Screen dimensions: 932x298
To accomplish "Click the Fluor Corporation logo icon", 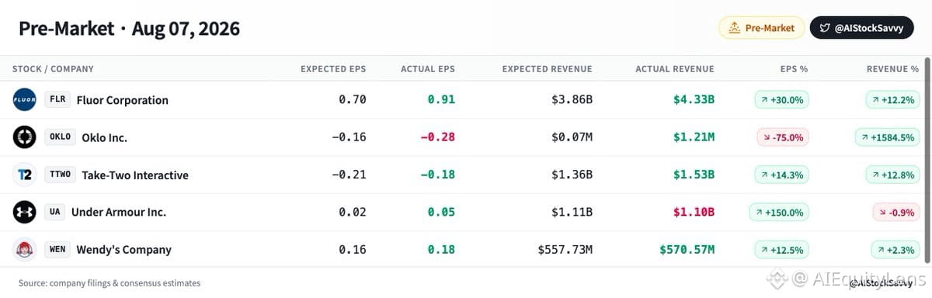I will coord(25,99).
